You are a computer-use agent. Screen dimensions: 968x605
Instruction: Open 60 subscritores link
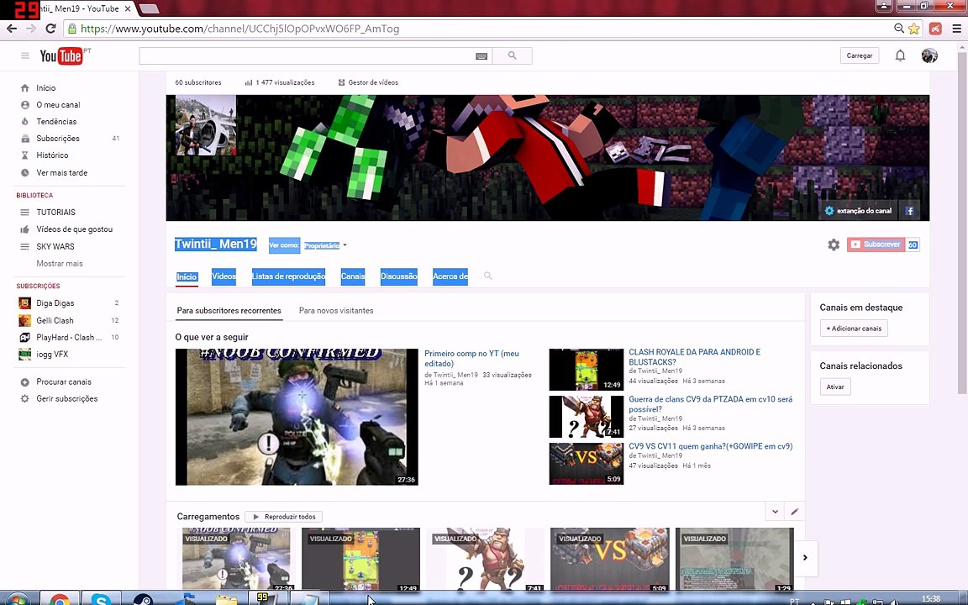pyautogui.click(x=198, y=82)
